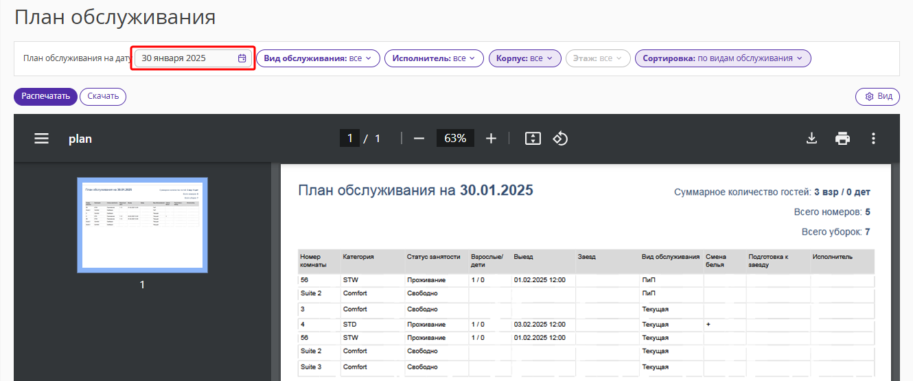Screen dimensions: 913x381
Task: Rotate the PDF counterclockwise
Action: point(560,139)
